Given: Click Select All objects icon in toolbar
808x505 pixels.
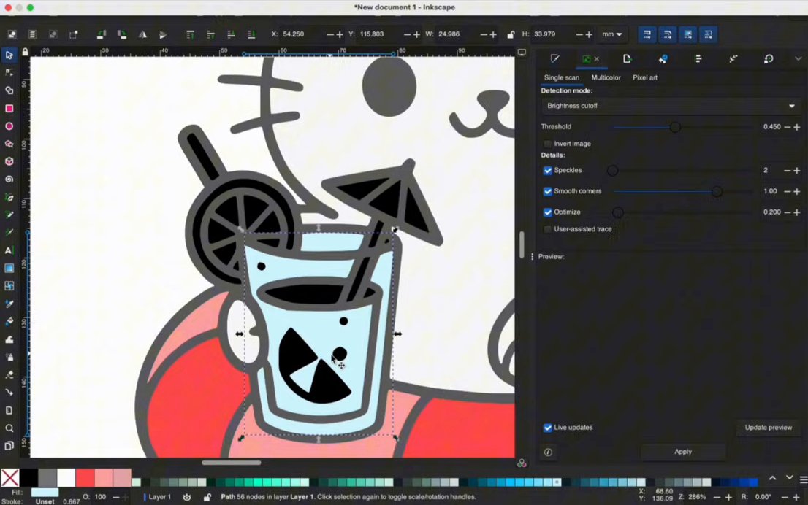Looking at the screenshot, I should (x=12, y=34).
